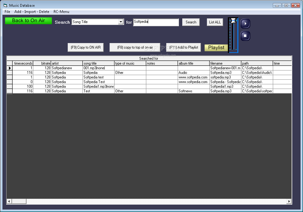Click the type of music column header
Image resolution: width=303 pixels, height=212 pixels.
130,63
